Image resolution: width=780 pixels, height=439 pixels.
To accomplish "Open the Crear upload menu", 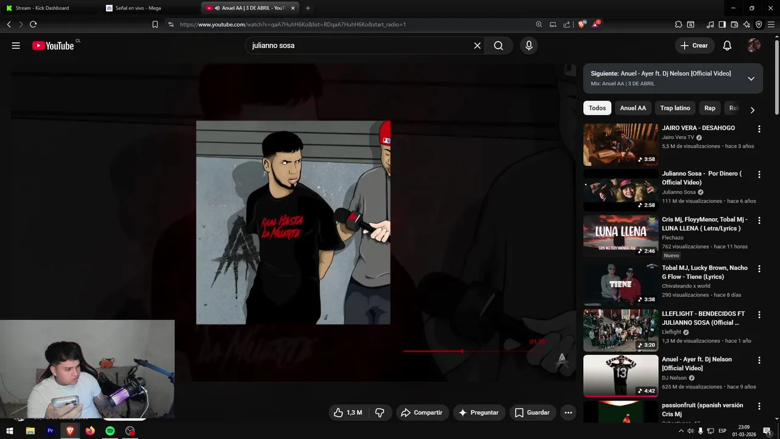I will (x=694, y=46).
